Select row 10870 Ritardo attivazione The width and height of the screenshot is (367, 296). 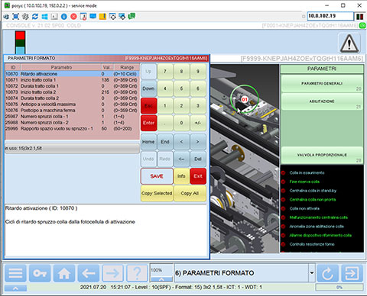pos(72,74)
